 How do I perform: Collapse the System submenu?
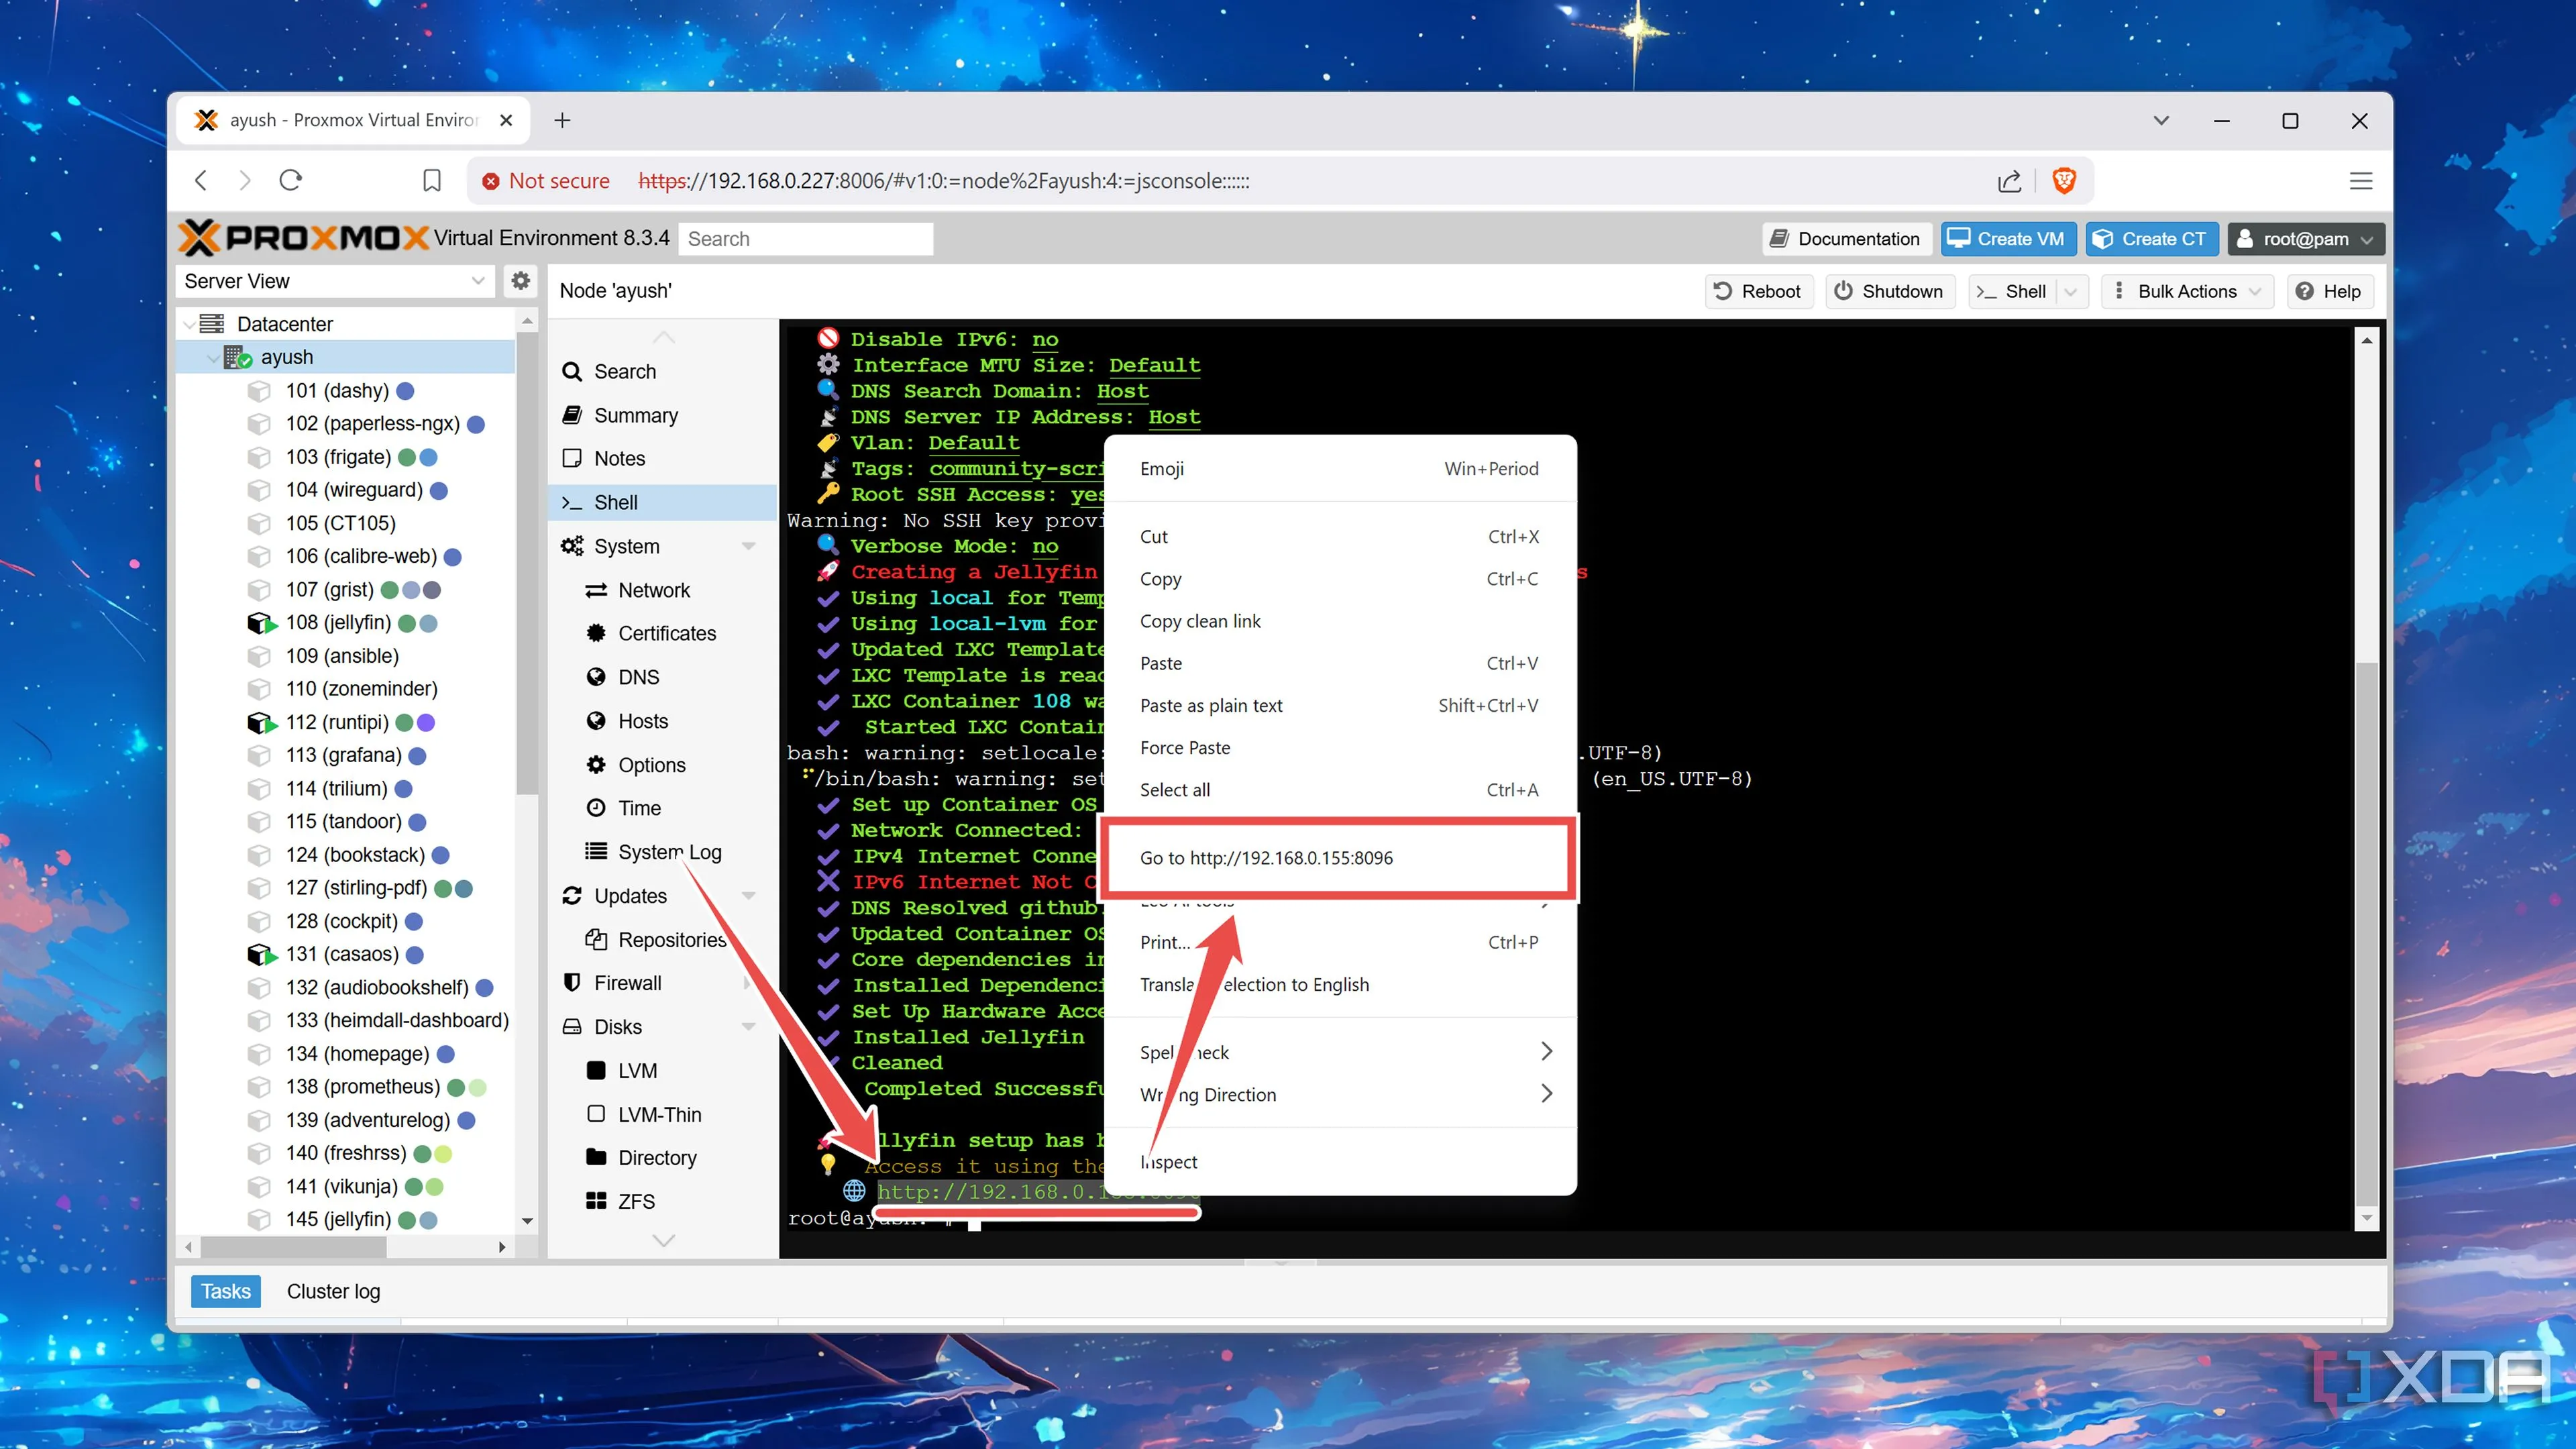click(x=748, y=546)
